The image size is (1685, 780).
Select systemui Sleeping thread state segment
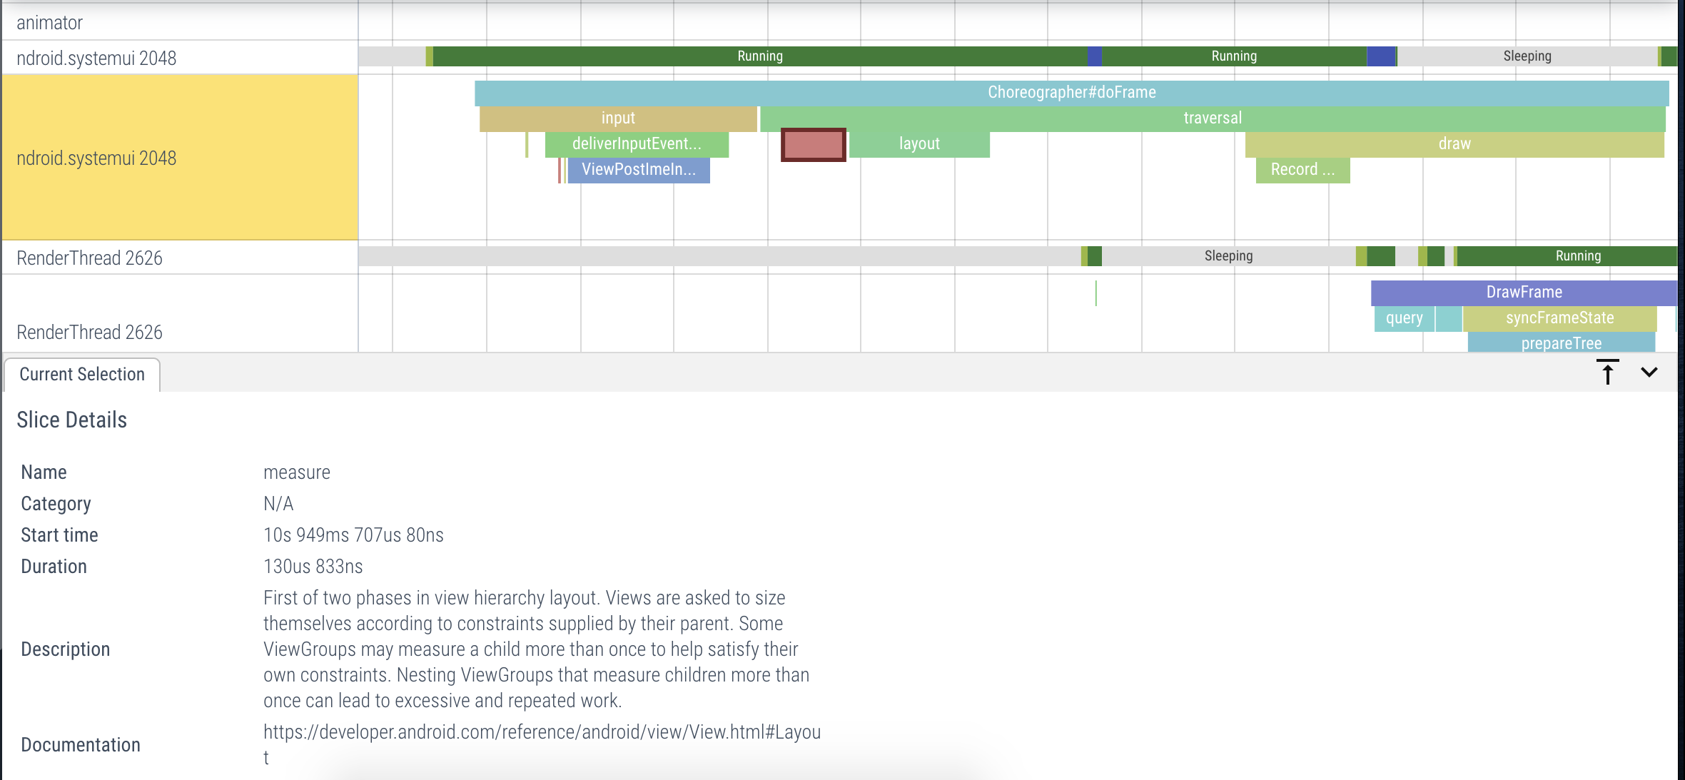coord(1527,56)
